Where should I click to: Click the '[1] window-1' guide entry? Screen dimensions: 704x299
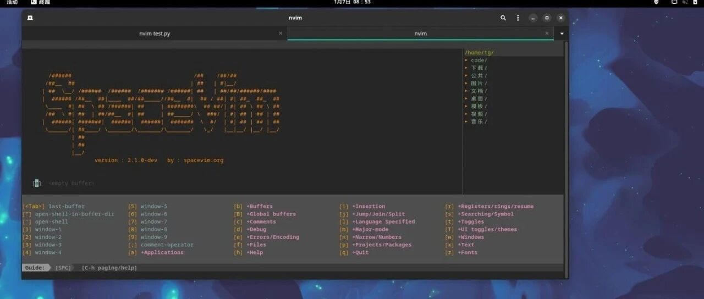click(42, 230)
